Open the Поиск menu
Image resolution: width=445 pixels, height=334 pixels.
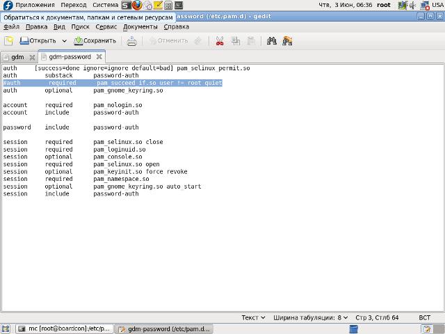click(x=80, y=27)
